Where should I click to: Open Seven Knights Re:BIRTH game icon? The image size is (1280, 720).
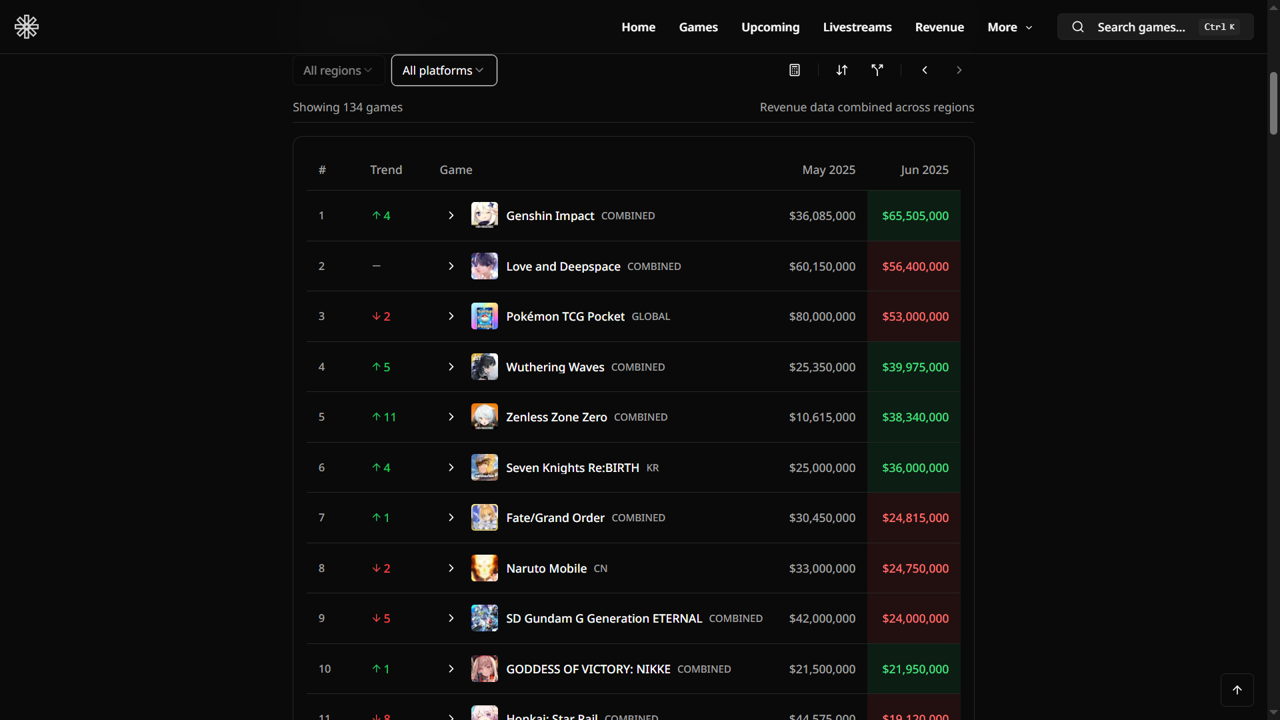(485, 467)
